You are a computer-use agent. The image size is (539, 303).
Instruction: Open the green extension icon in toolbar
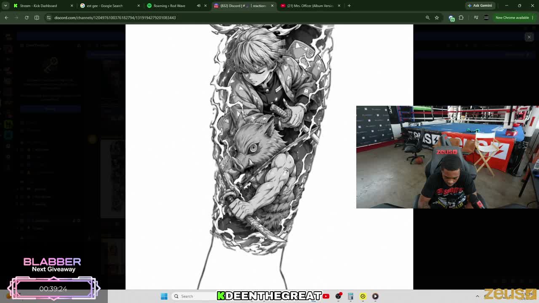(451, 18)
